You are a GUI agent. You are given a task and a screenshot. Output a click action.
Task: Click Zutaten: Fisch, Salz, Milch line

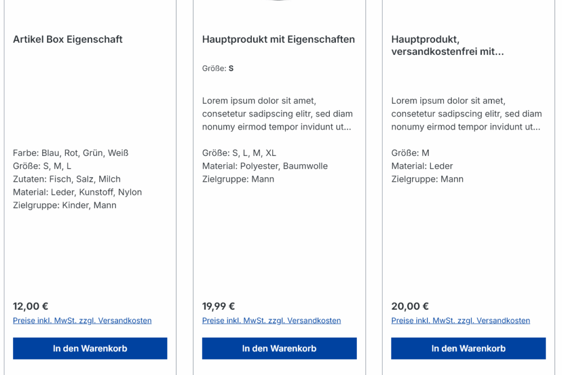66,179
